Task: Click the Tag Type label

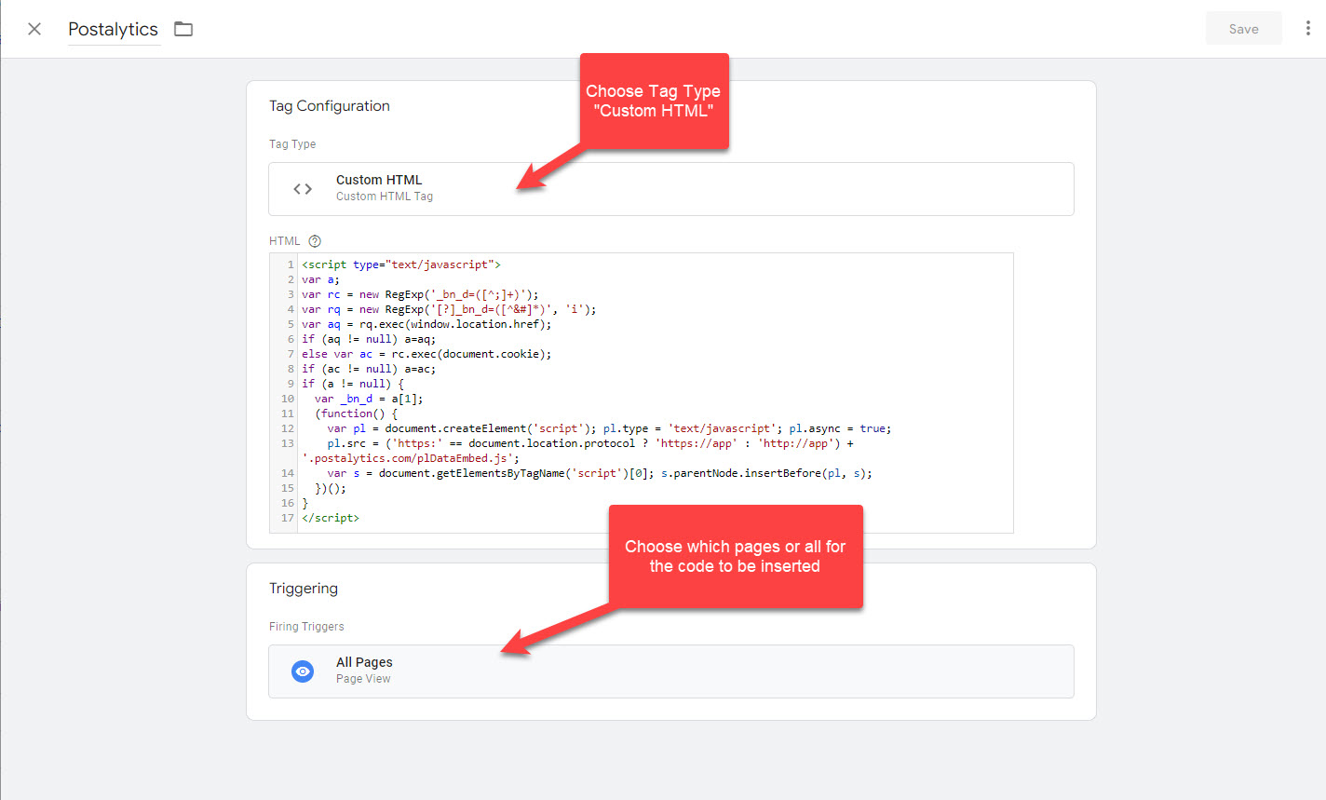Action: tap(292, 144)
